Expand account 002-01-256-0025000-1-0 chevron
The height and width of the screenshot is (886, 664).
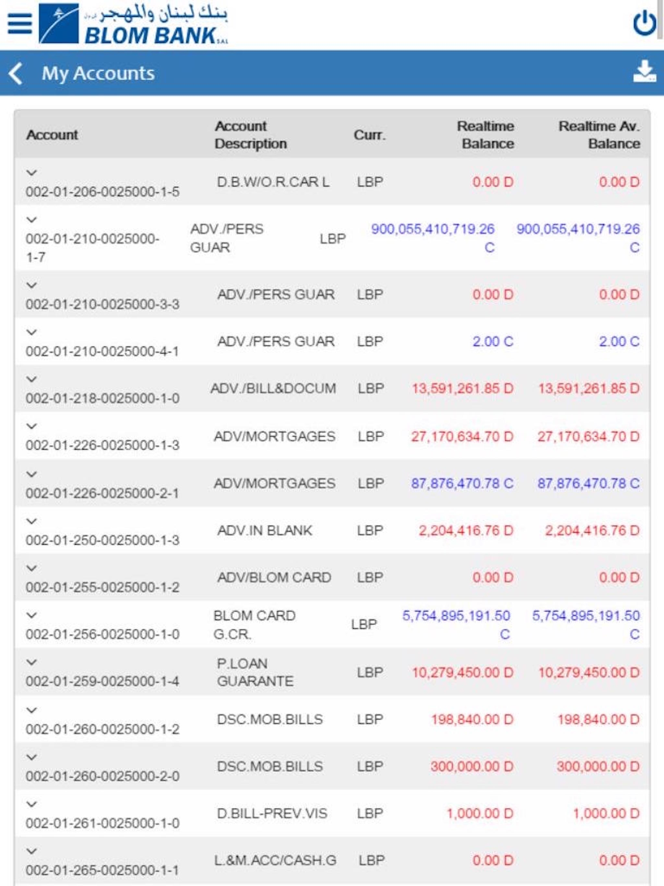(x=32, y=615)
